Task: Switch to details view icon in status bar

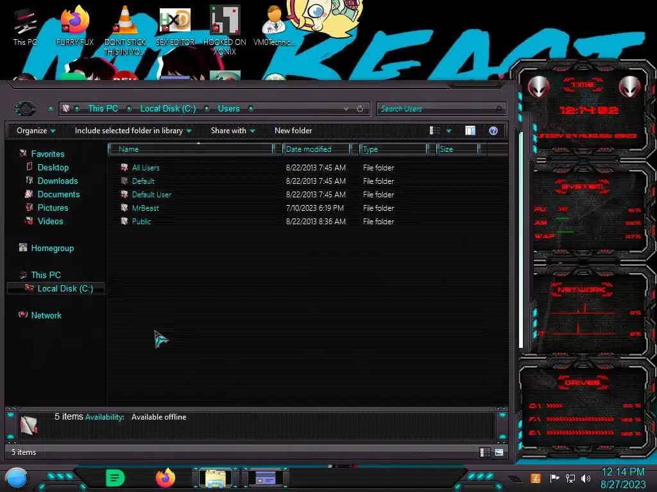Action: coord(485,452)
